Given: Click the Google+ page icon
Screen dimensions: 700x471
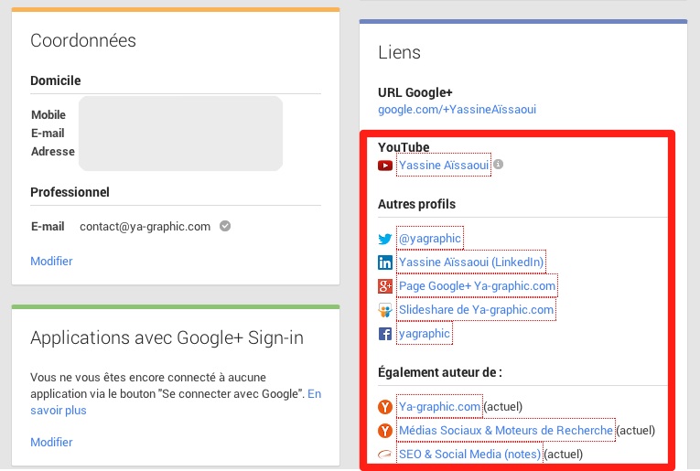Looking at the screenshot, I should pos(385,286).
